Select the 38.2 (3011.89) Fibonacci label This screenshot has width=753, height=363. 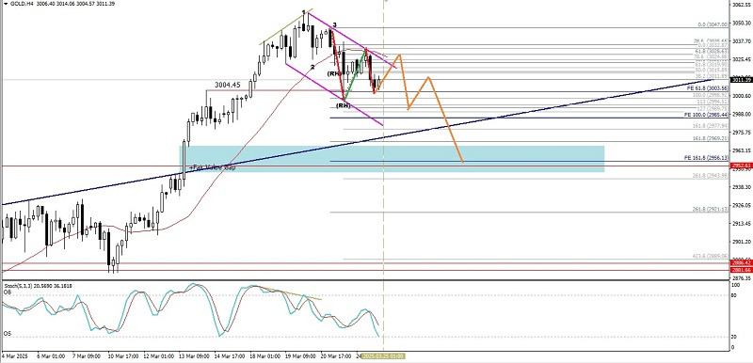tap(713, 76)
